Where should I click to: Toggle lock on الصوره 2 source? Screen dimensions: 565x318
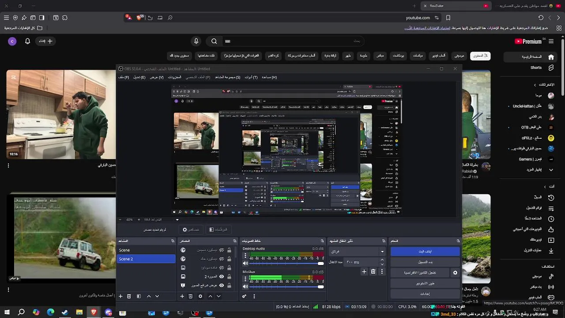[x=229, y=276]
